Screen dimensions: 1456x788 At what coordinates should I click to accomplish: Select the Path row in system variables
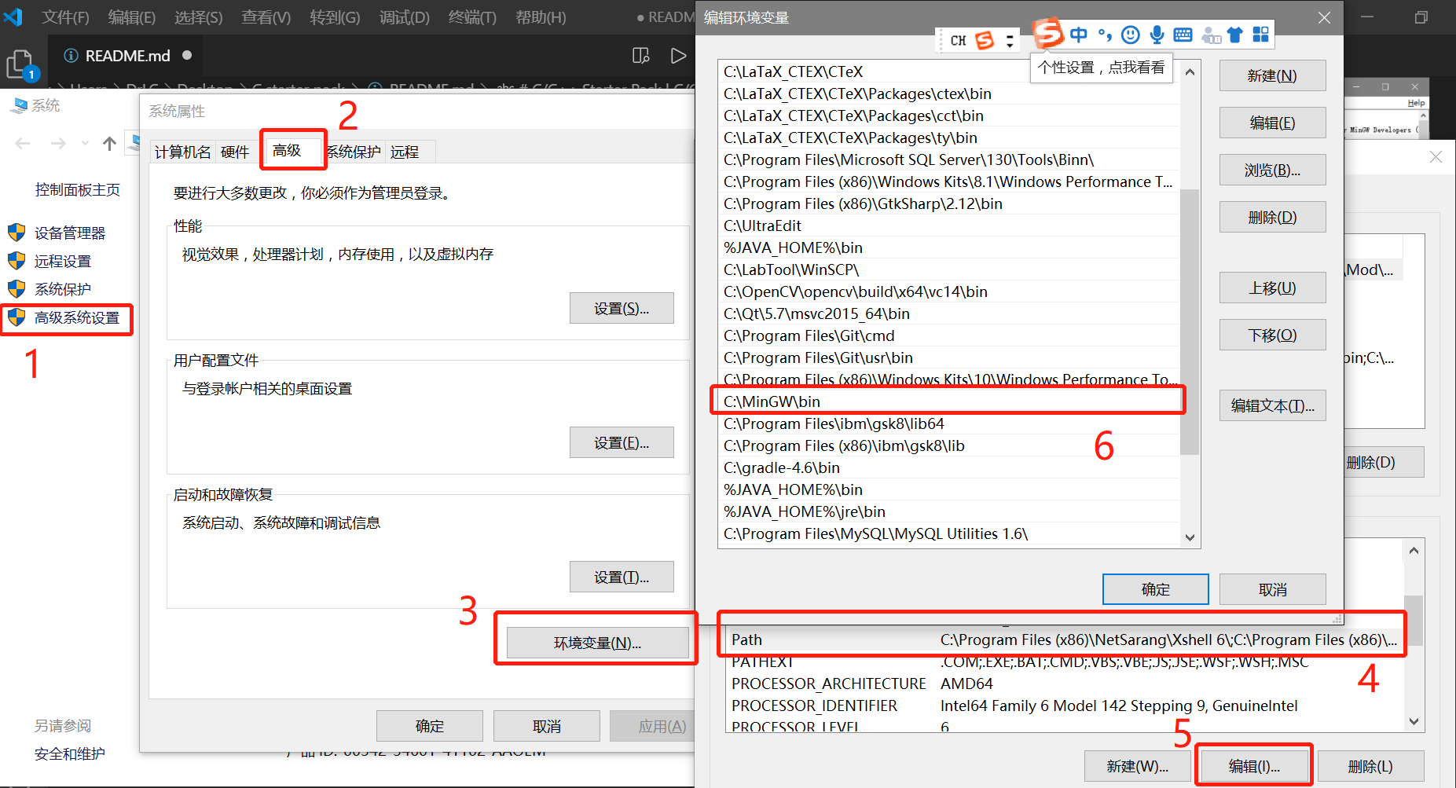pos(1064,640)
